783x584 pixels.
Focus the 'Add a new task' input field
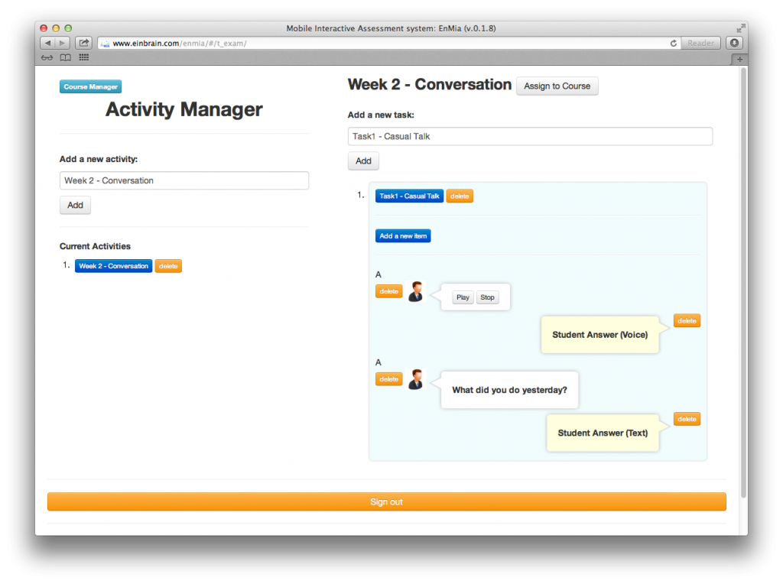(531, 137)
